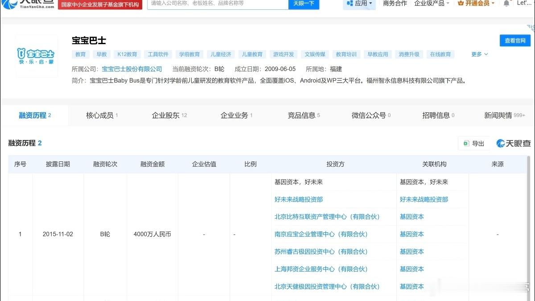Open 基因资本 link beside 北京比特互联
Viewport: 535px width, 301px height.
pyautogui.click(x=412, y=217)
